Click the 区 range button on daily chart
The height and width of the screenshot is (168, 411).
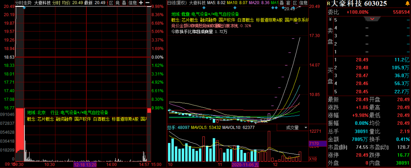point(295,3)
